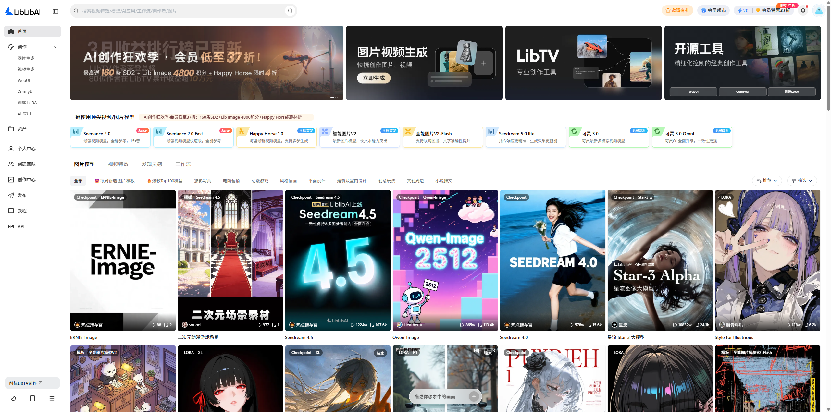The image size is (831, 412).
Task: Open 资产 folder icon
Action: (11, 129)
